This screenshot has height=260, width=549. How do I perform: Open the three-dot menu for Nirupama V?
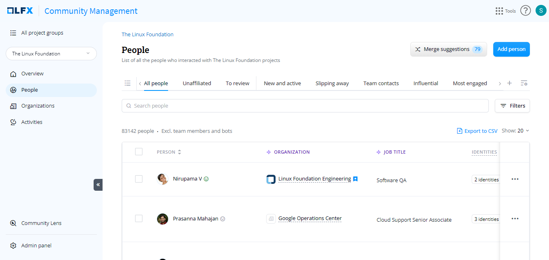pos(515,179)
